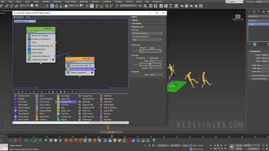Open the Modifier List dropdown

pos(258,21)
